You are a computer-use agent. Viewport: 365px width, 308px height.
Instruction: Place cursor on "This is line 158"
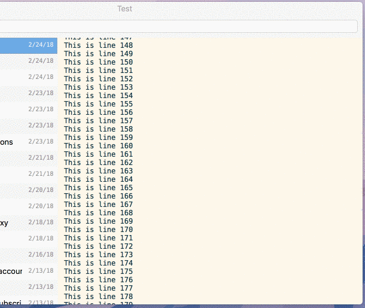[x=99, y=129]
